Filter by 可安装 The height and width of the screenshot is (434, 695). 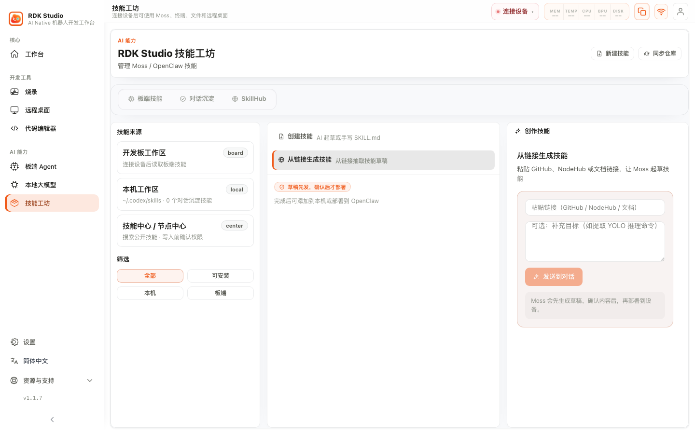point(221,276)
